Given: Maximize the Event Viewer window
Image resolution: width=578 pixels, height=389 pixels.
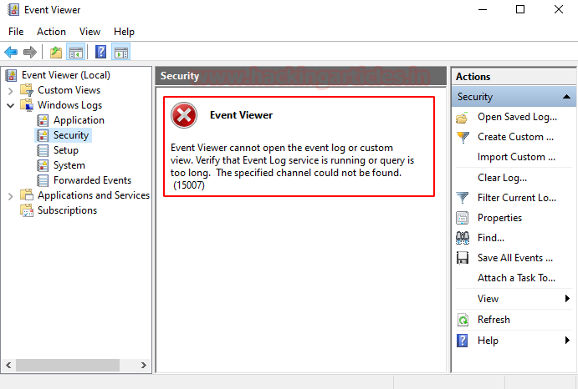Looking at the screenshot, I should (x=520, y=9).
